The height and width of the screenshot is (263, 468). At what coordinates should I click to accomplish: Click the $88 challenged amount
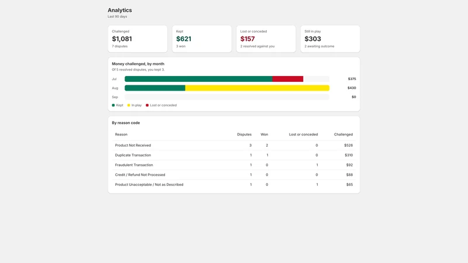pyautogui.click(x=349, y=175)
